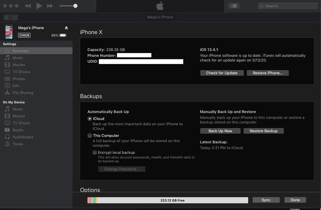The width and height of the screenshot is (321, 210).
Task: Click the filmstrip icon under On My Device
Action: 7,116
